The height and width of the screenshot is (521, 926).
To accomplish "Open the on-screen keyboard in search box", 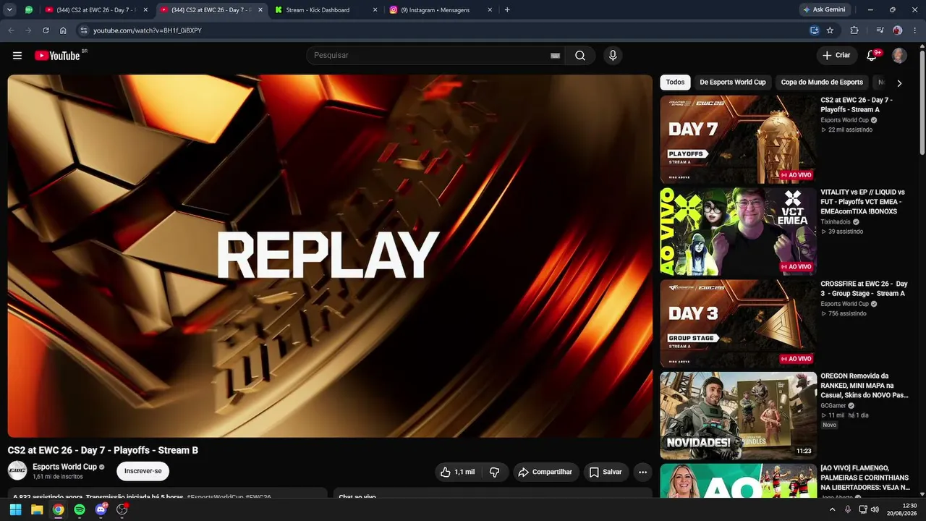I will coord(555,56).
